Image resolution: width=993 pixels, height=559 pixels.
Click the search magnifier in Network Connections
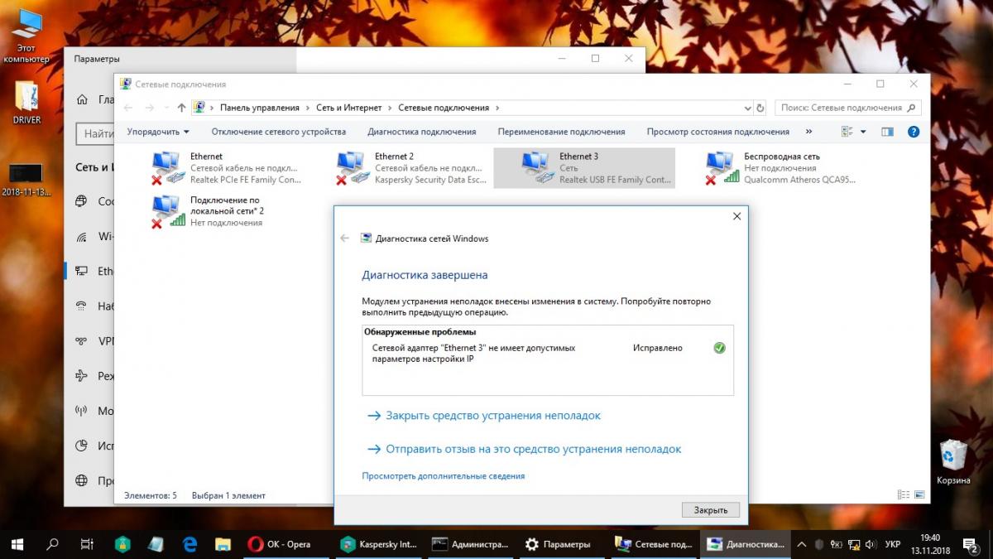point(912,108)
